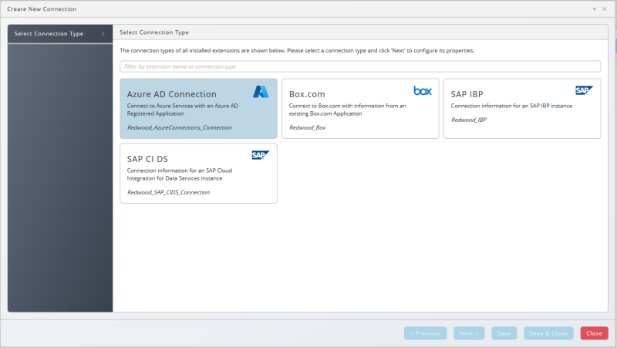Click the Create New Connection window title
This screenshot has width=617, height=348.
click(42, 8)
